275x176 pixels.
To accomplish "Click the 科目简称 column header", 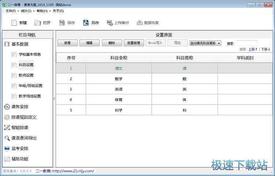I will coord(185,58).
